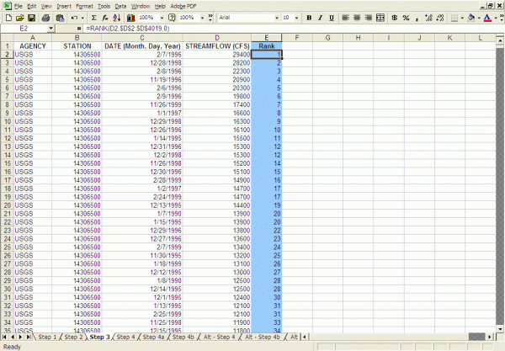This screenshot has height=351, width=505.
Task: Click the Center alignment icon
Action: [x=357, y=18]
